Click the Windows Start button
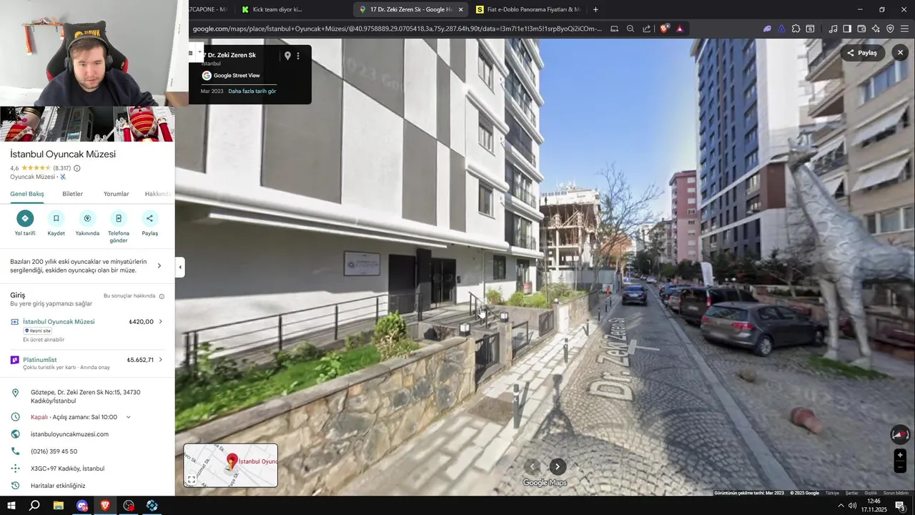The width and height of the screenshot is (915, 515). [11, 506]
